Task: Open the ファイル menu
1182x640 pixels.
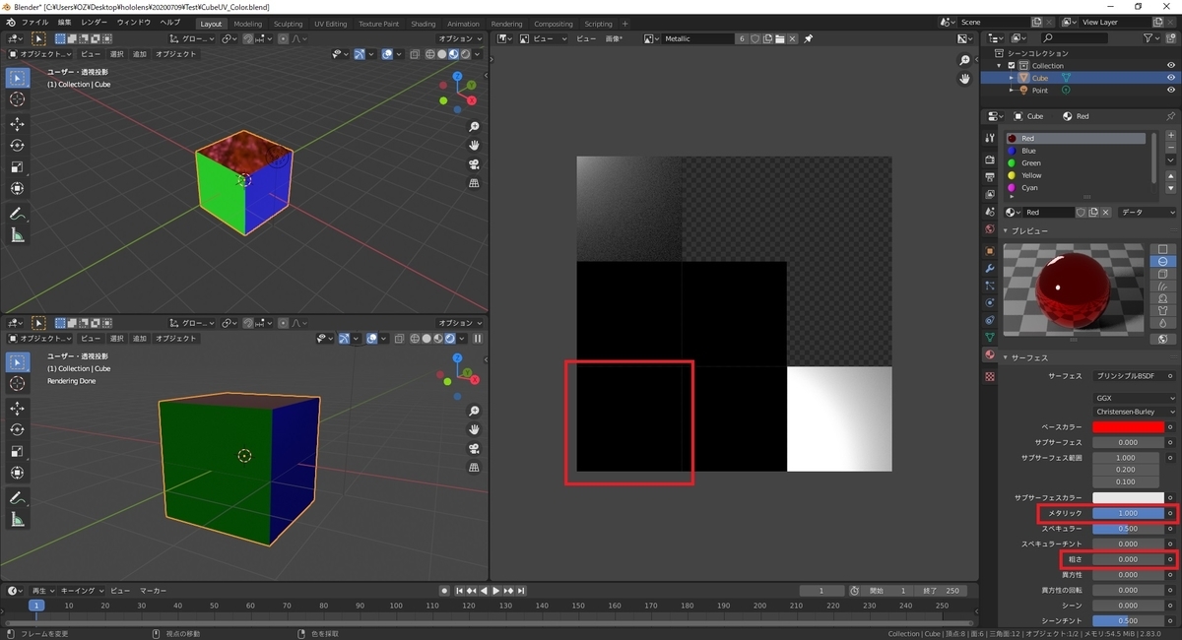Action: [x=34, y=22]
